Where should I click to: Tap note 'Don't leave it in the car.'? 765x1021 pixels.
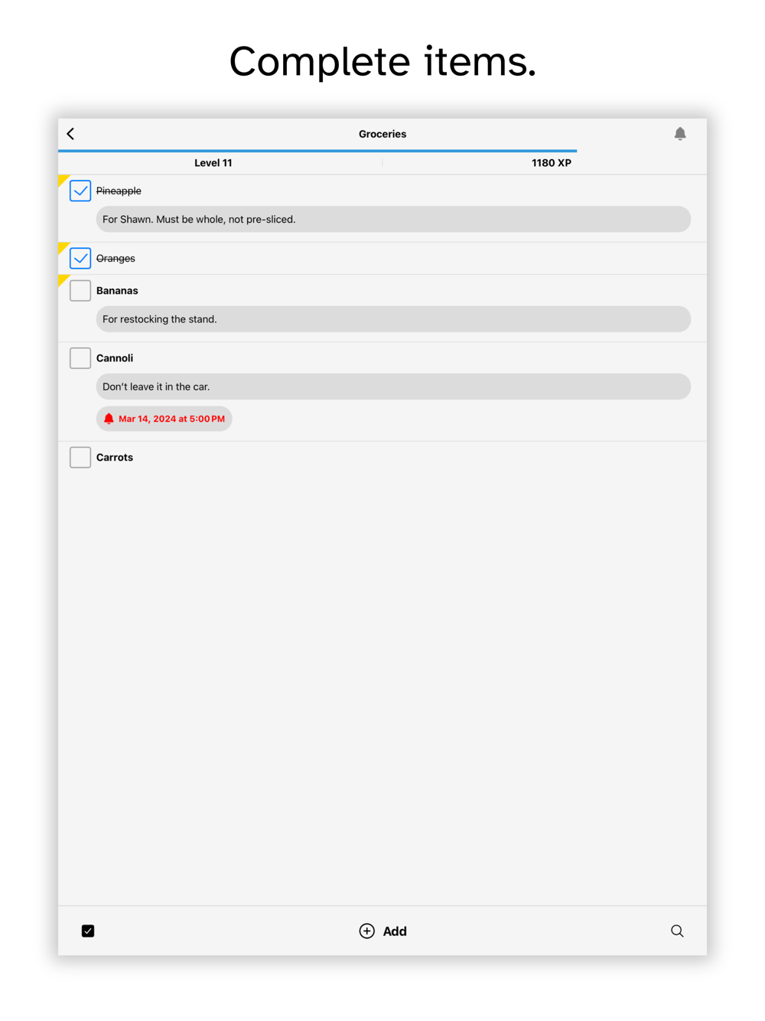pos(393,387)
